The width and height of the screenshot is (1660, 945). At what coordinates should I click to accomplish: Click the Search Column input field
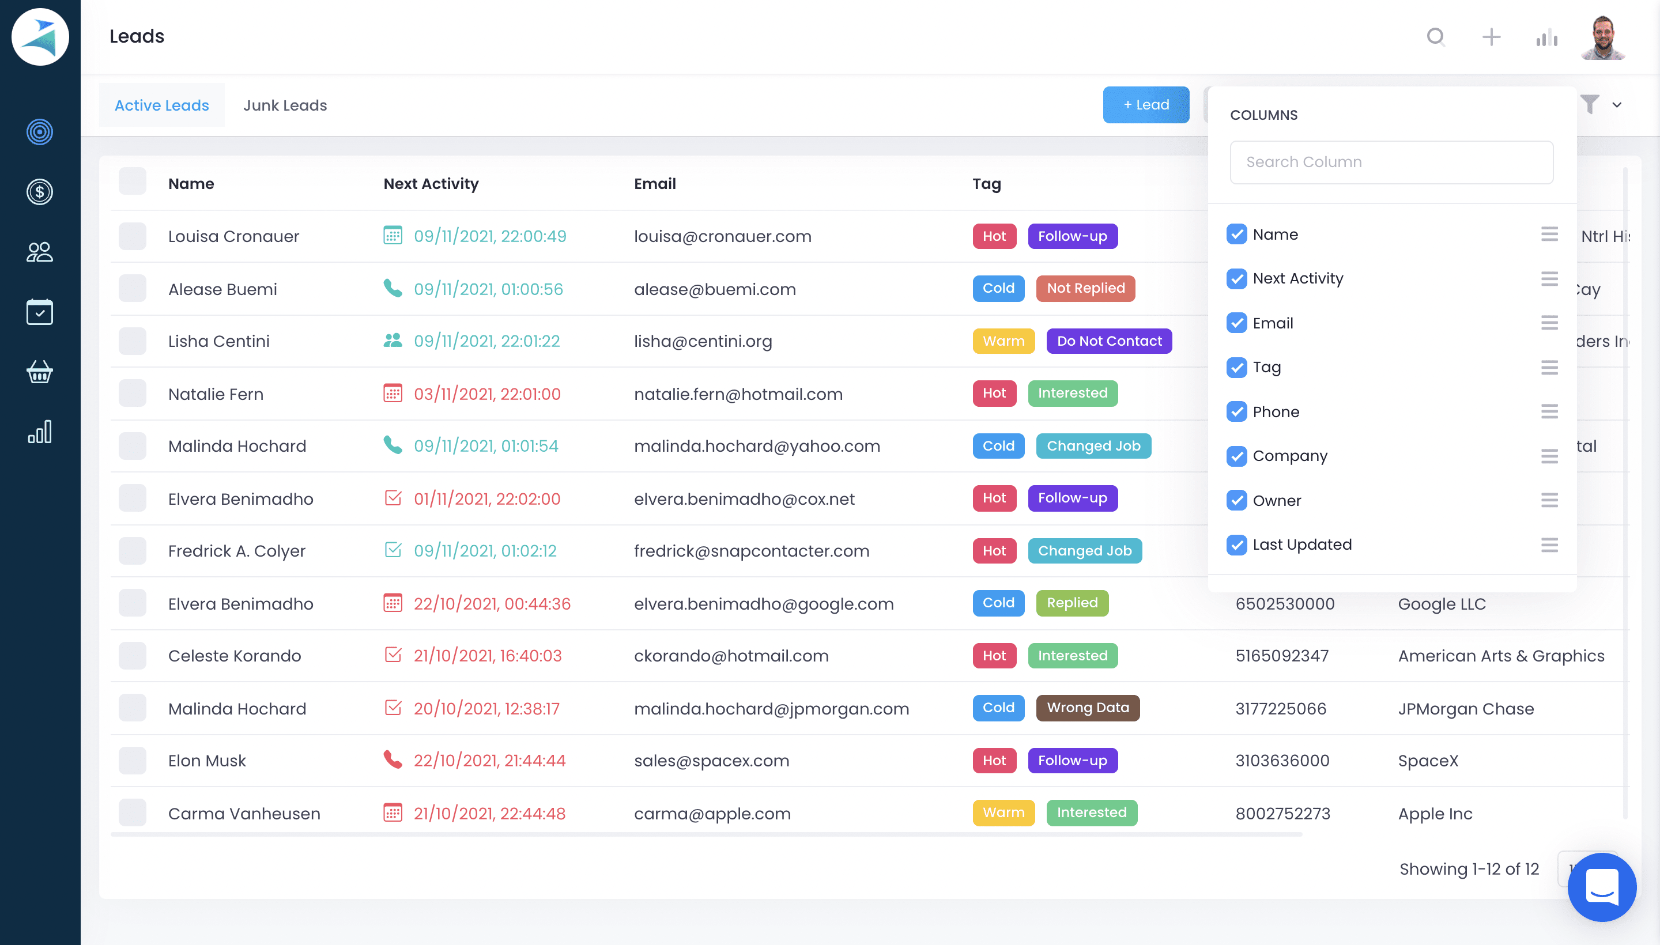pos(1391,162)
